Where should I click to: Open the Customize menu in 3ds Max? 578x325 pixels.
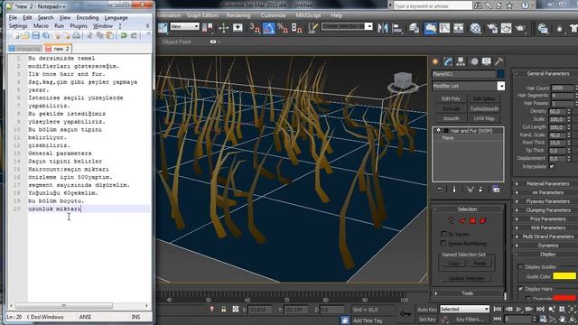point(273,15)
